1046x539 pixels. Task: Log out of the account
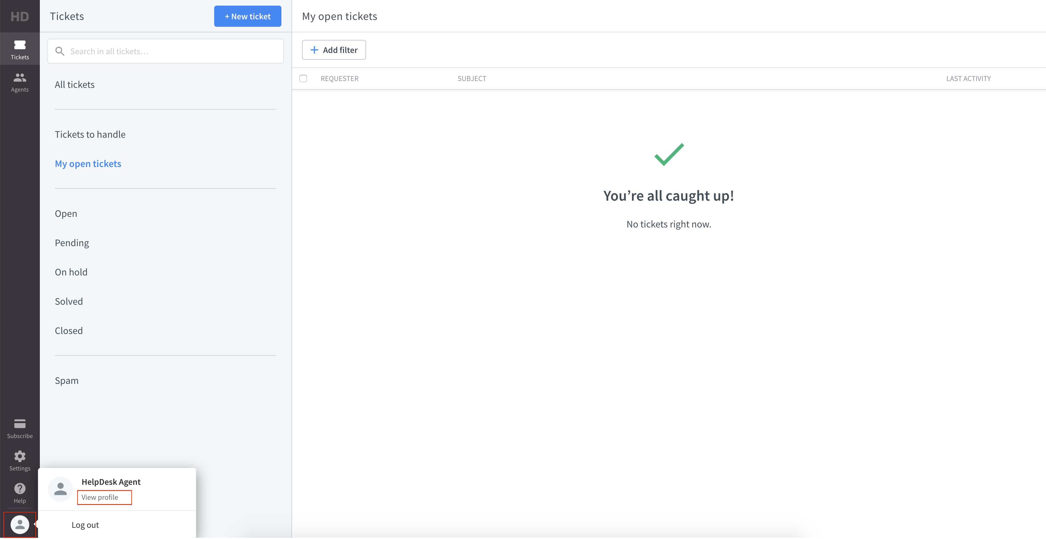pyautogui.click(x=85, y=525)
